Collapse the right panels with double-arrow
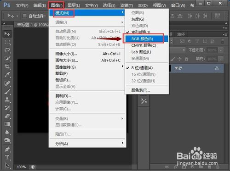Screen dimensions: 230x171 pos(226,23)
